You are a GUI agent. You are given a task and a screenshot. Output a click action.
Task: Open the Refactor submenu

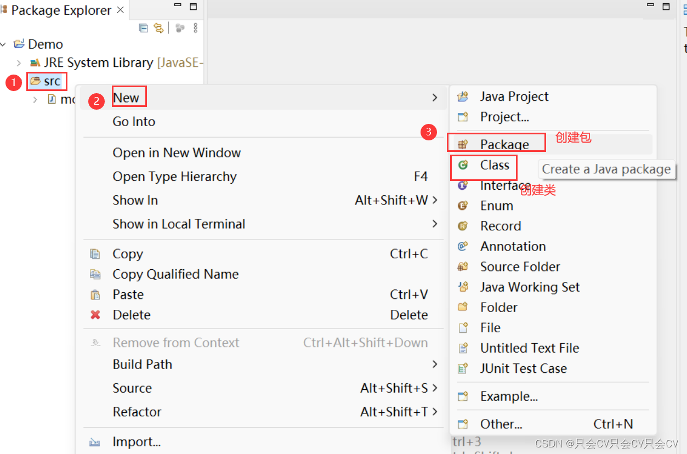click(133, 412)
